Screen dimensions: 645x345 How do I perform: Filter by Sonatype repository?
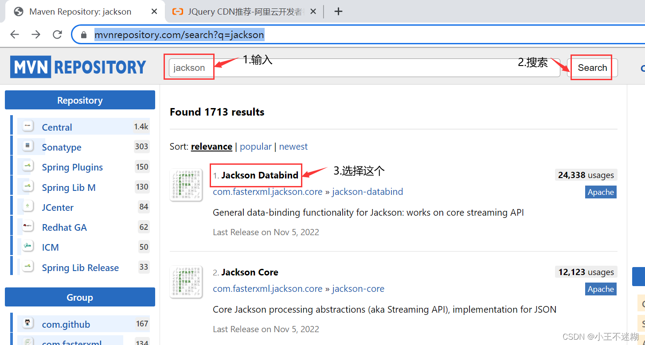[62, 147]
